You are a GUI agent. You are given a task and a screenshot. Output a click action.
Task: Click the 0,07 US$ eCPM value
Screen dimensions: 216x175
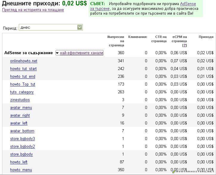coord(179,61)
